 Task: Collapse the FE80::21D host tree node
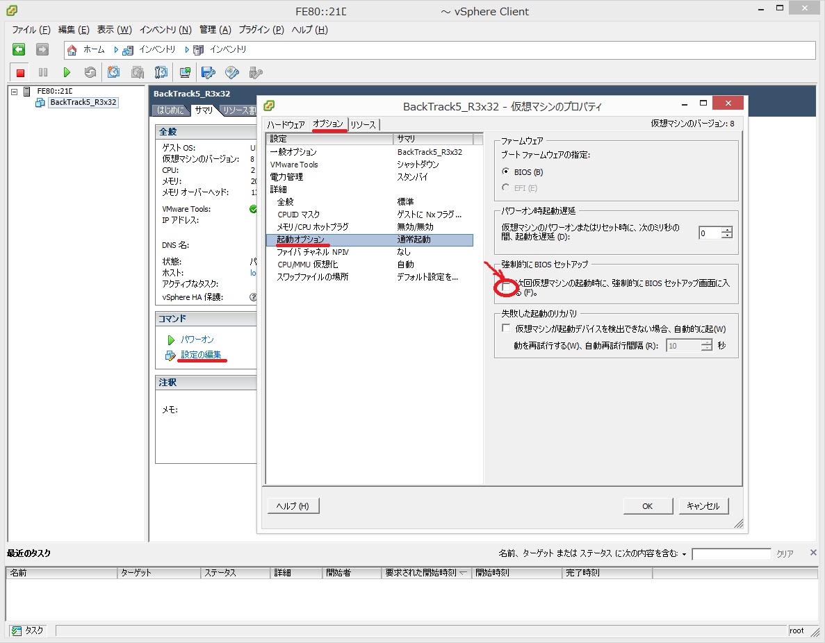[x=14, y=92]
